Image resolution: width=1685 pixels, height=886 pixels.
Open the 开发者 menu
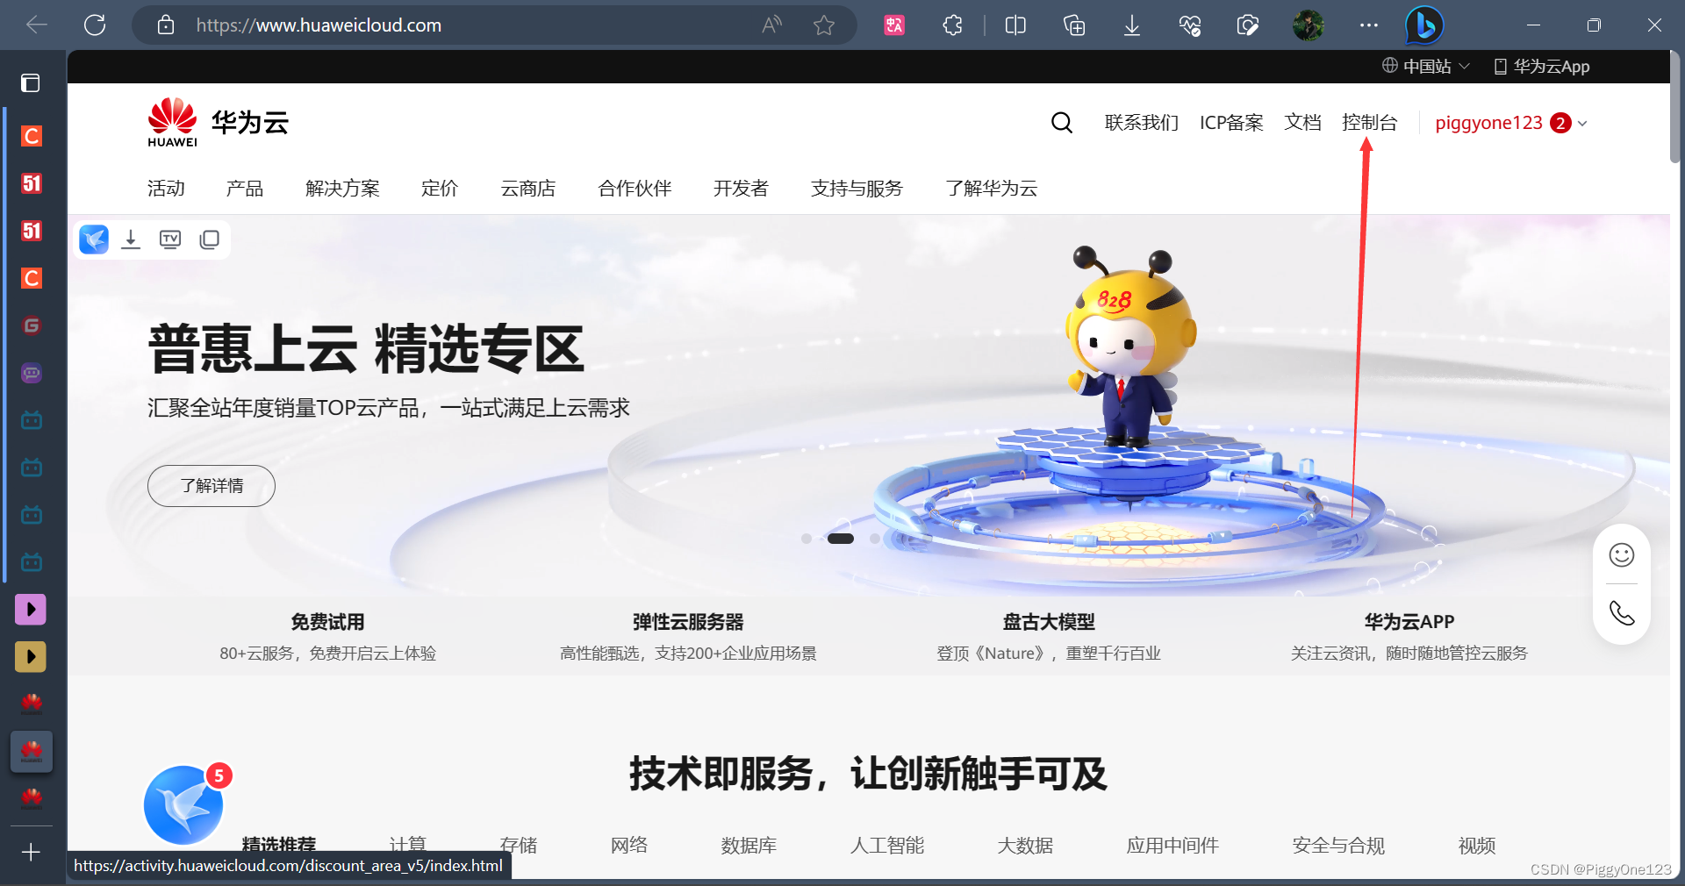pos(741,189)
